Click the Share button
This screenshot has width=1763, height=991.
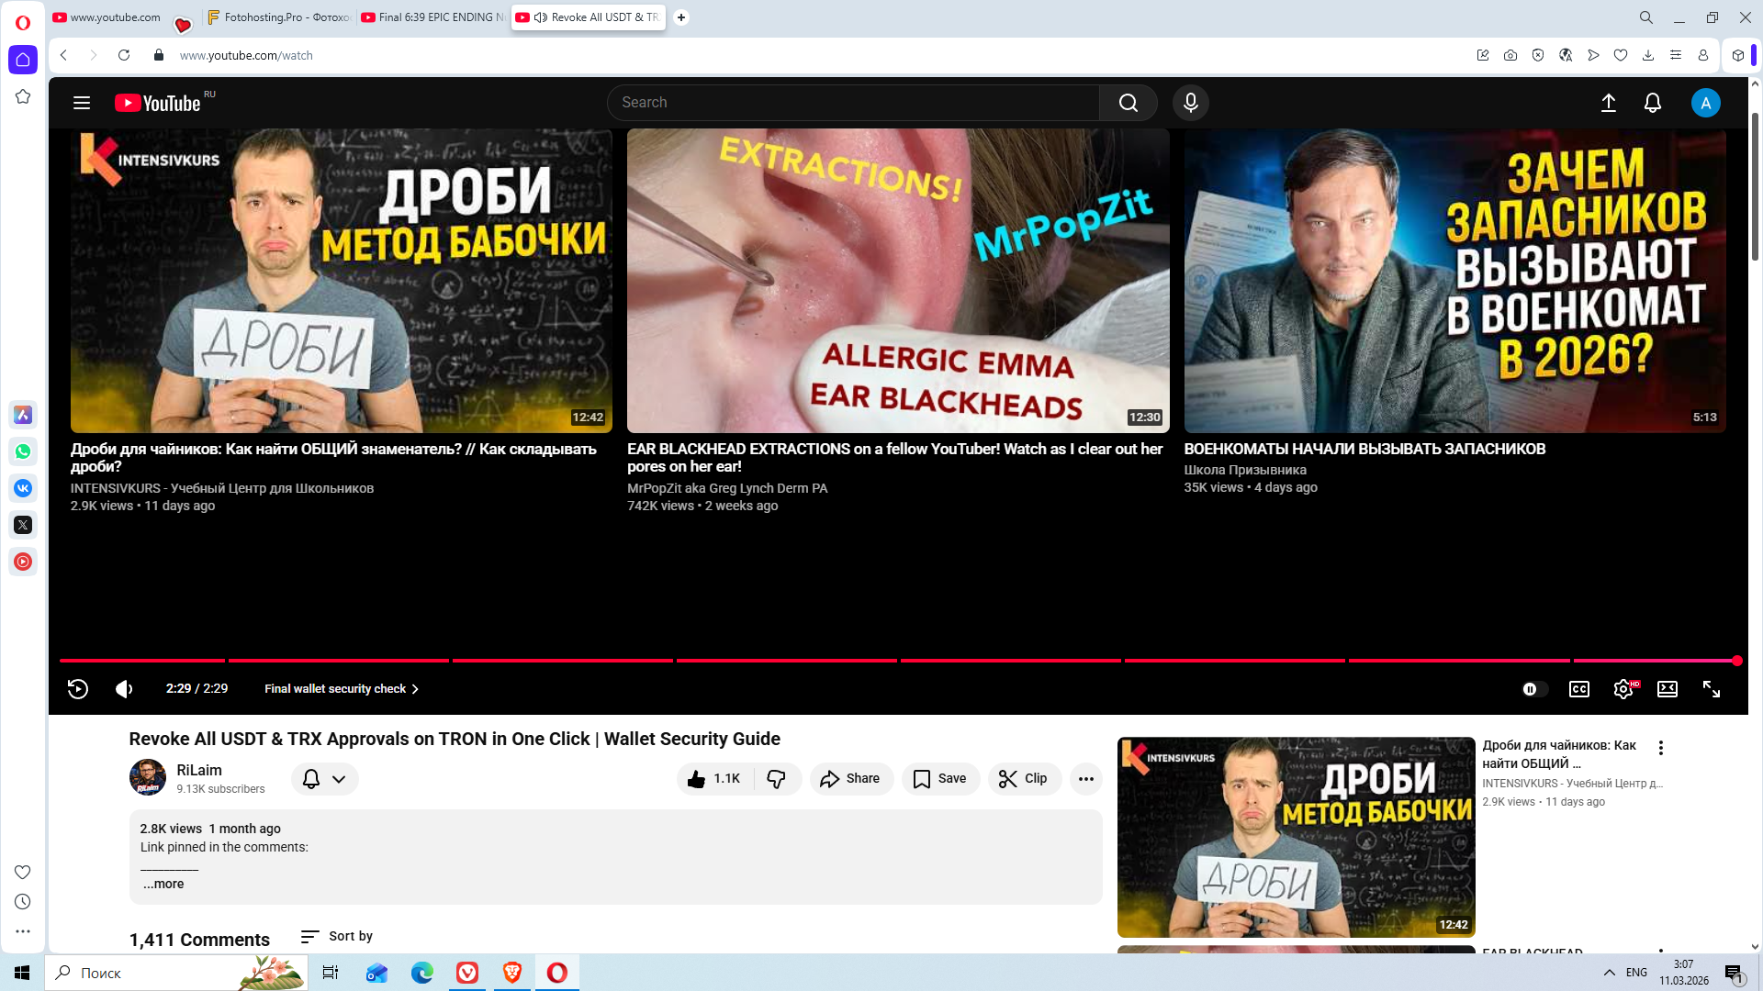(850, 779)
